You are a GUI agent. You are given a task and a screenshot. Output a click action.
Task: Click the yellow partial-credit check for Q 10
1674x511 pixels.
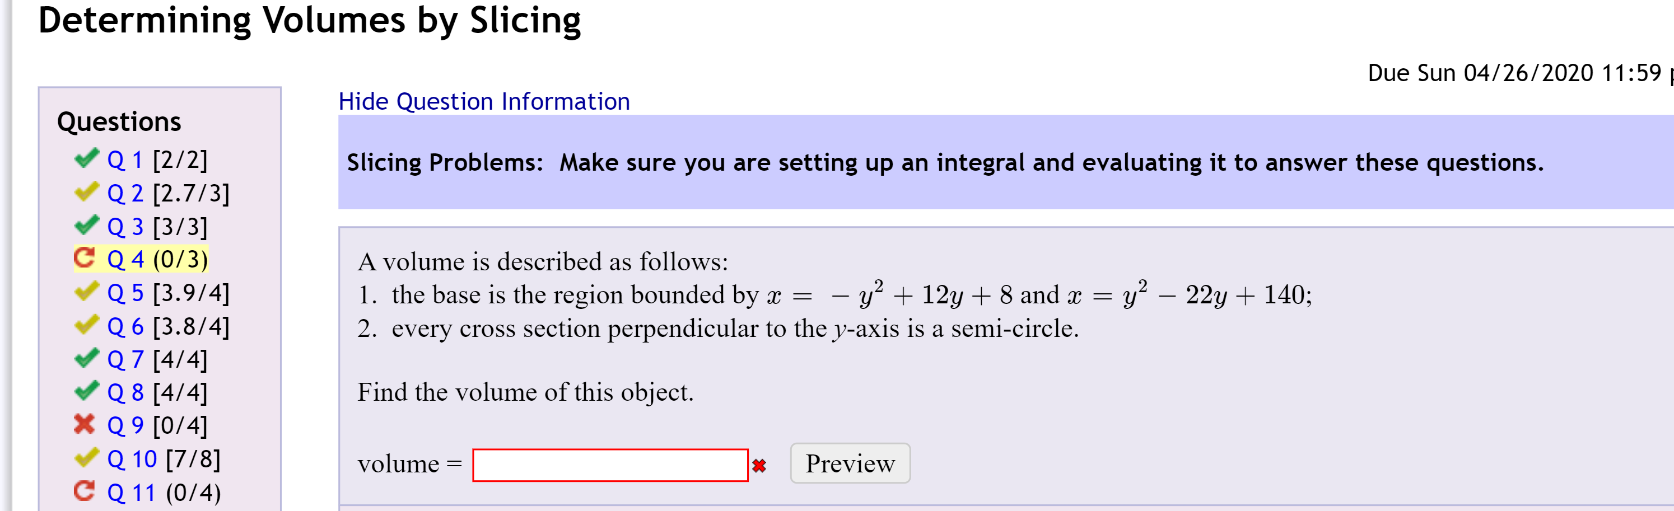[x=86, y=458]
